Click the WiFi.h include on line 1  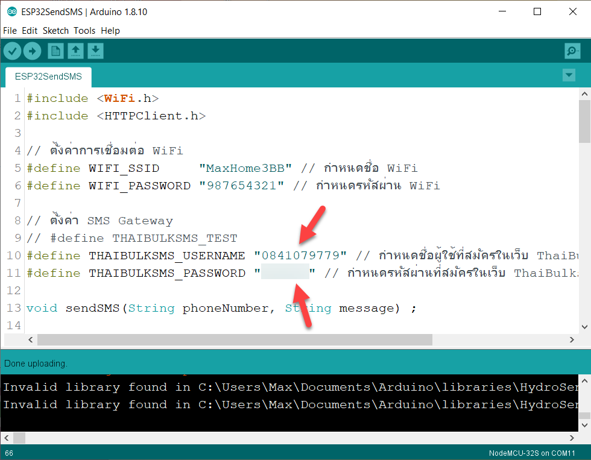pyautogui.click(x=128, y=98)
